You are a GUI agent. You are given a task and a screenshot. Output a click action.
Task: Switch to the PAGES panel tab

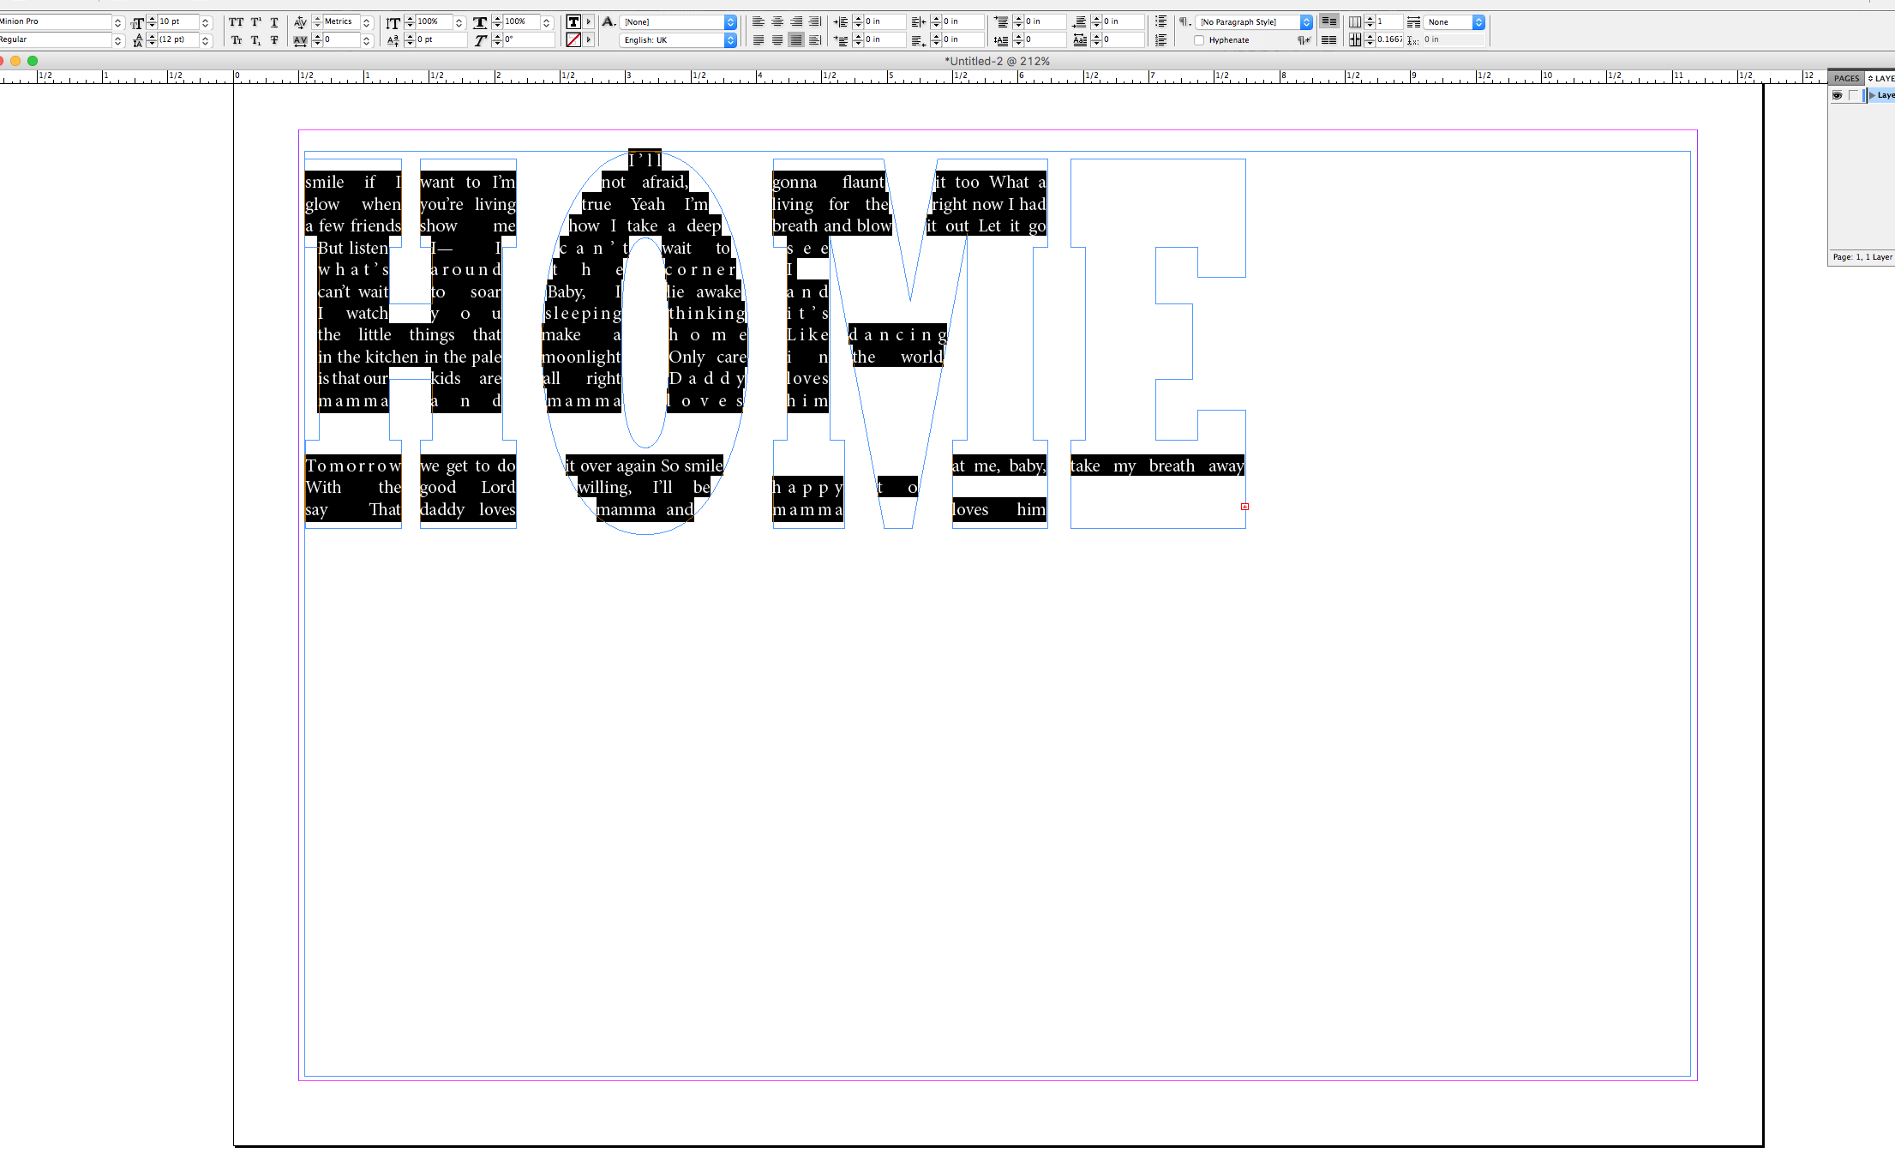[x=1846, y=78]
